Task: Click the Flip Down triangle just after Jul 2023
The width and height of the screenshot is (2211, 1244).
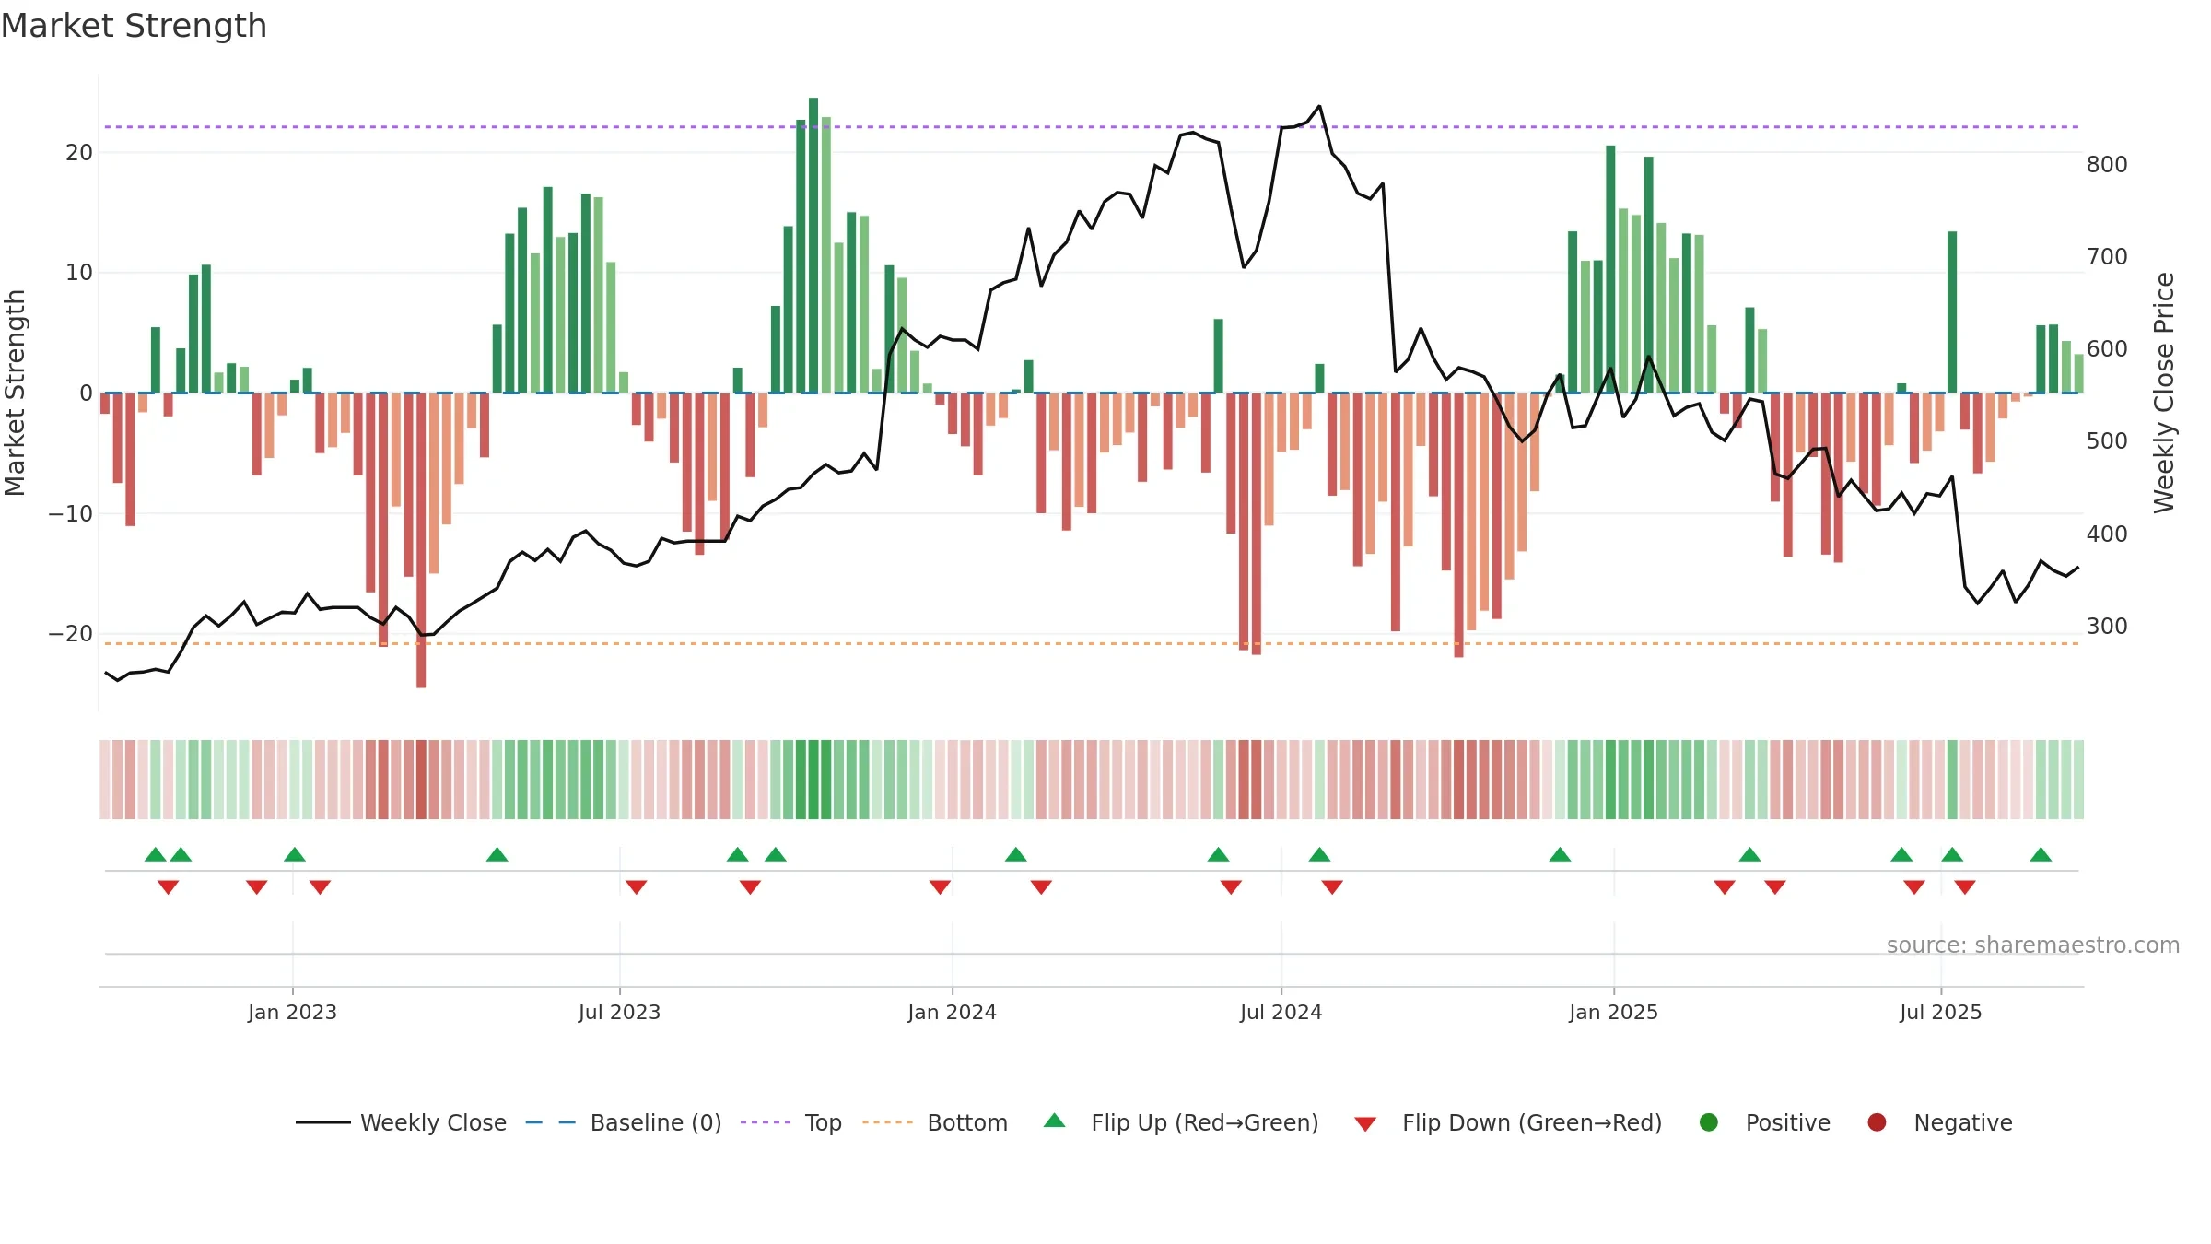Action: tap(636, 886)
